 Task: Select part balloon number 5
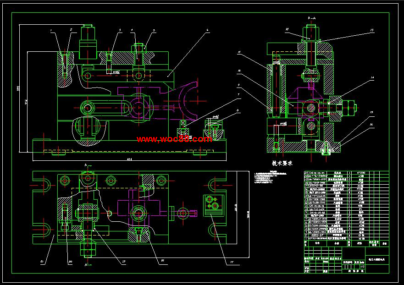[x=154, y=30]
